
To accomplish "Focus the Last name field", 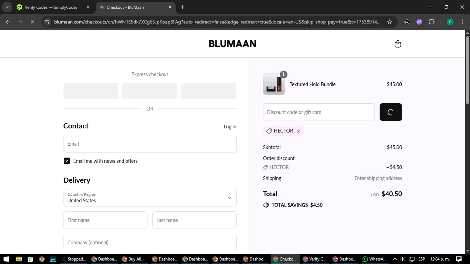I will [194, 220].
